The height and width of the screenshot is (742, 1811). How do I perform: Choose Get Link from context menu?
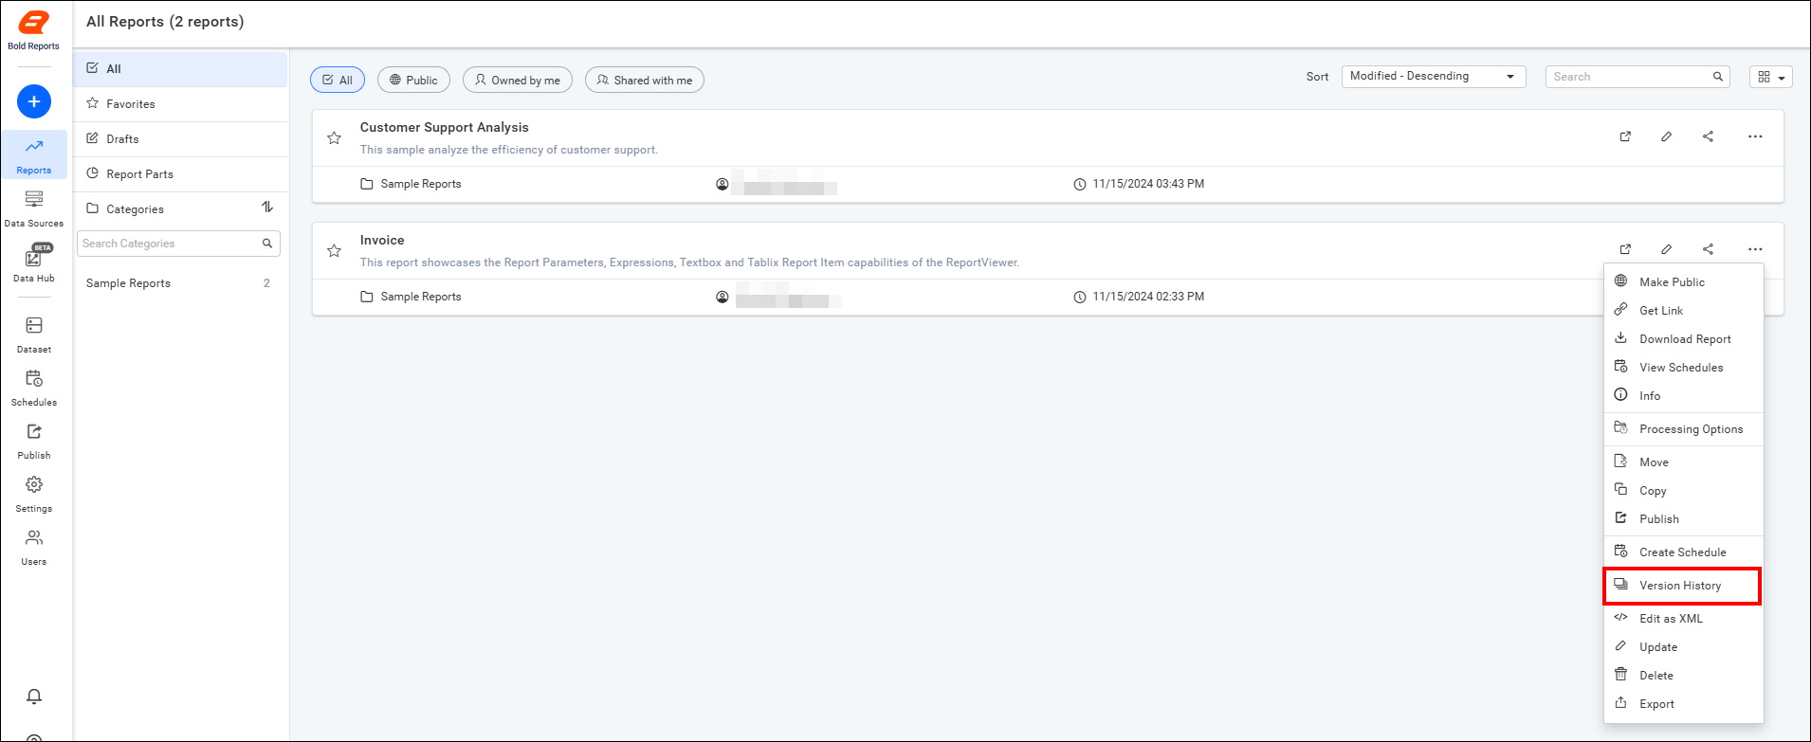(1683, 311)
